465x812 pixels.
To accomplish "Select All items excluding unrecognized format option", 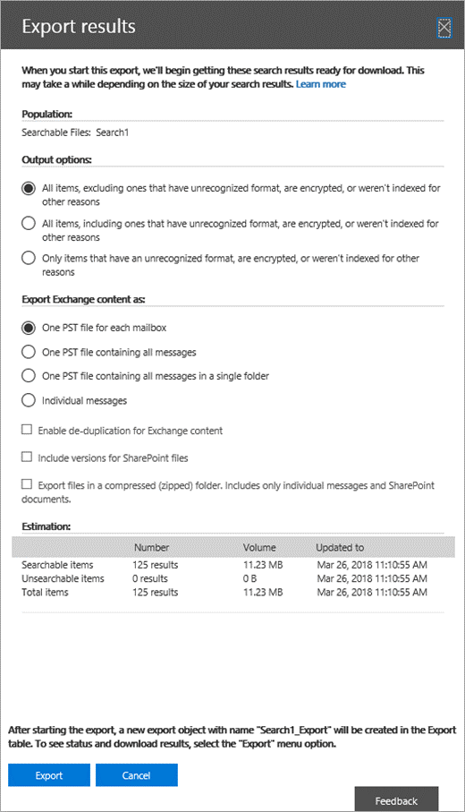I will pyautogui.click(x=29, y=188).
